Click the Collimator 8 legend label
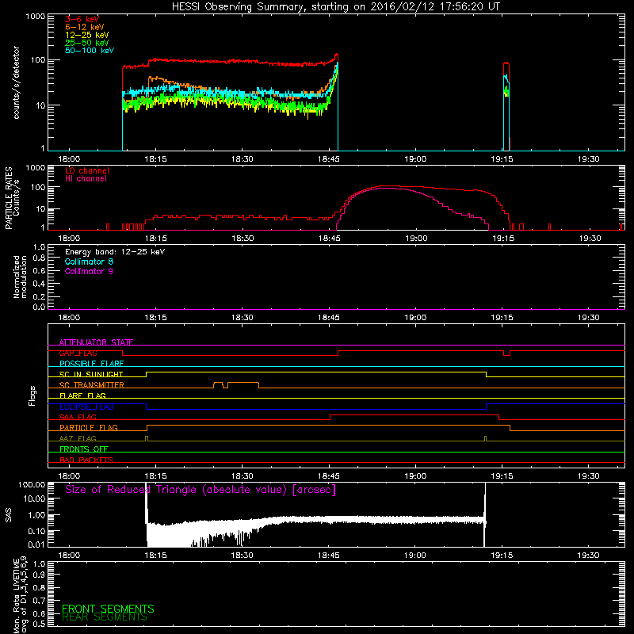The image size is (634, 634). [89, 262]
